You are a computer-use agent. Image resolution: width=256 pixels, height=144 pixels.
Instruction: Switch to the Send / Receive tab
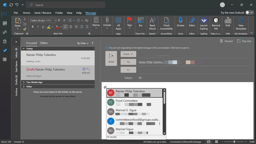[43, 13]
